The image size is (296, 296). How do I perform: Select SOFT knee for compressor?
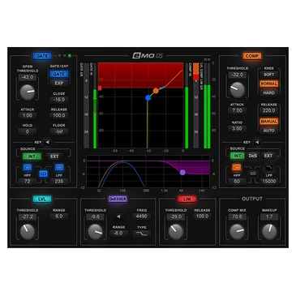click(268, 75)
